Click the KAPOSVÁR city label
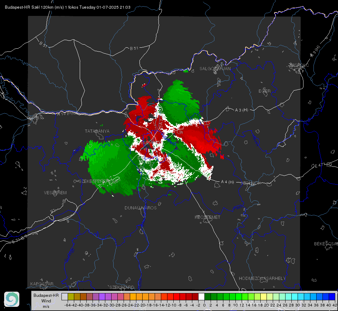This screenshot has width=338, height=311. [42, 284]
